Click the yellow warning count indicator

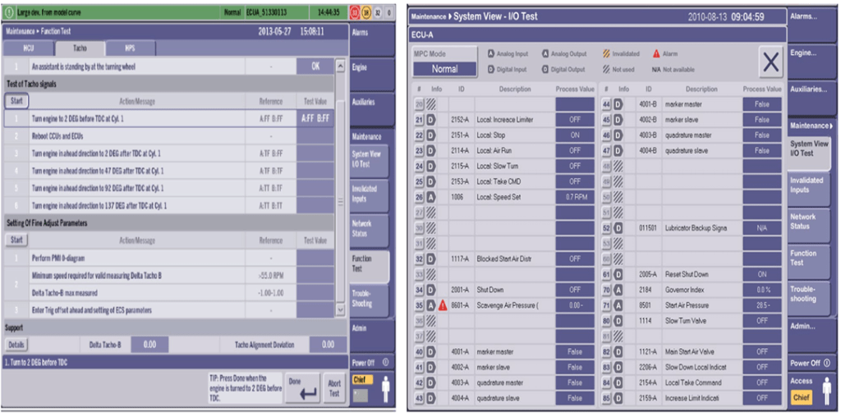(366, 13)
